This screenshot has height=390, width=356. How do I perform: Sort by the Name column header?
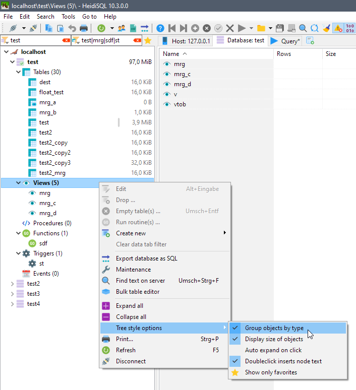pos(216,54)
